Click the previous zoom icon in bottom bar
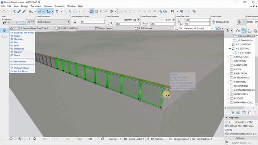Image resolution: width=258 pixels, height=145 pixels. point(11,139)
